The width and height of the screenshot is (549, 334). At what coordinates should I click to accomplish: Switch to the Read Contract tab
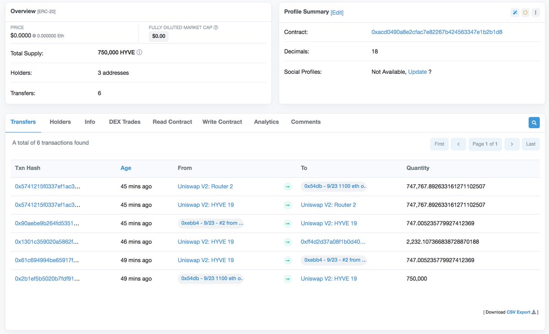(x=172, y=122)
